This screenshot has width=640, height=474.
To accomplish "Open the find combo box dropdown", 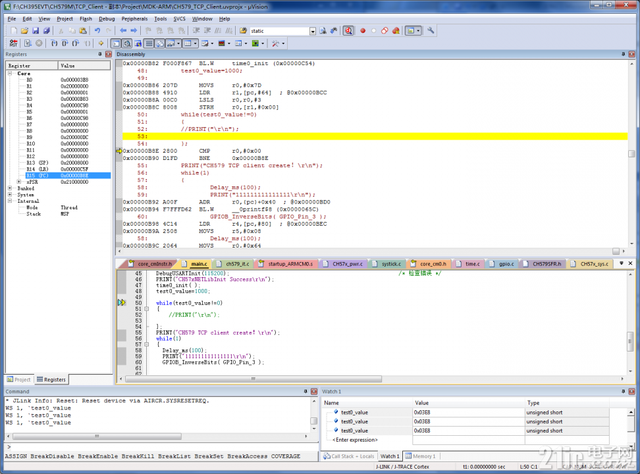I will point(313,31).
